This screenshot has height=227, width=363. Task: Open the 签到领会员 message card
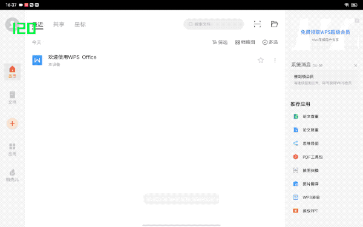324,80
